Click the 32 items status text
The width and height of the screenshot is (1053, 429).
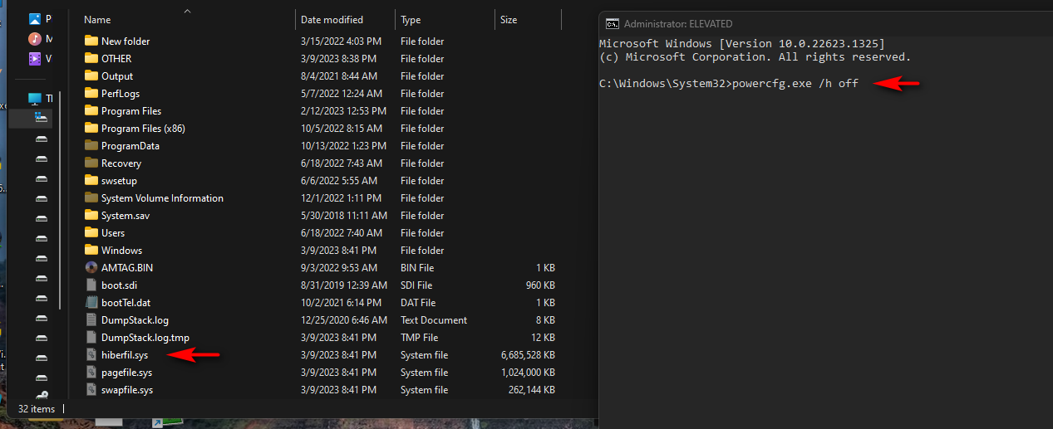pyautogui.click(x=37, y=408)
